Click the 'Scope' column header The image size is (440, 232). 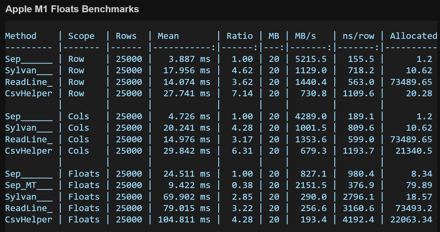81,36
